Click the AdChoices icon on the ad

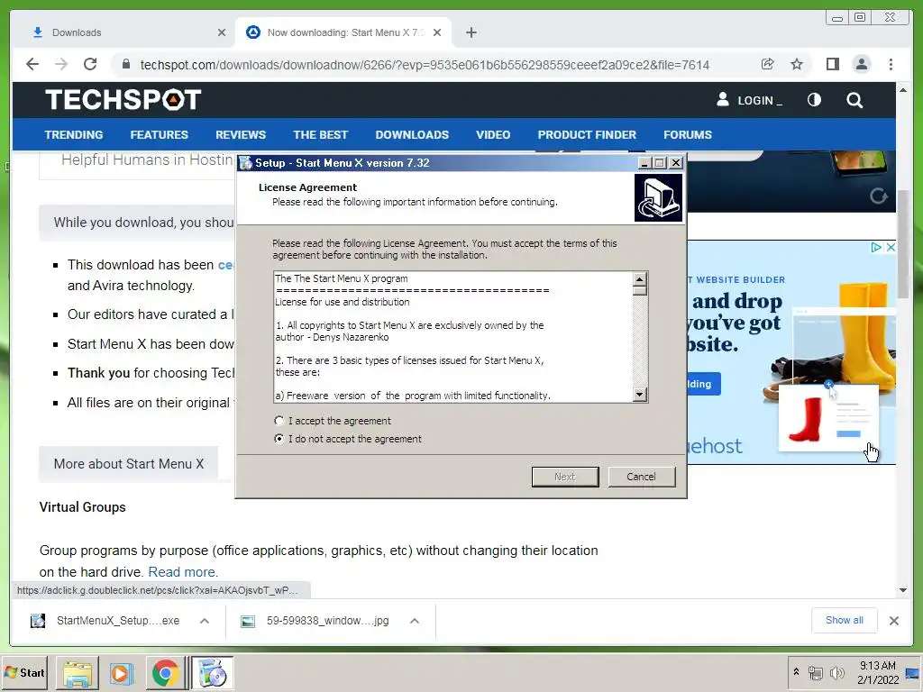pos(876,247)
